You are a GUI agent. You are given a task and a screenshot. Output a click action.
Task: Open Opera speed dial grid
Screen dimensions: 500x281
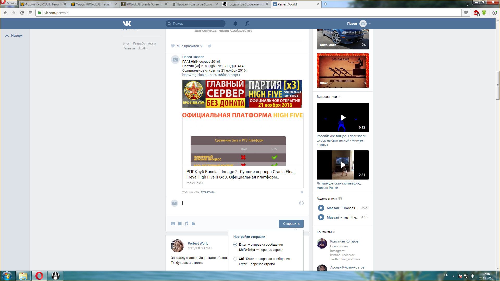click(30, 13)
